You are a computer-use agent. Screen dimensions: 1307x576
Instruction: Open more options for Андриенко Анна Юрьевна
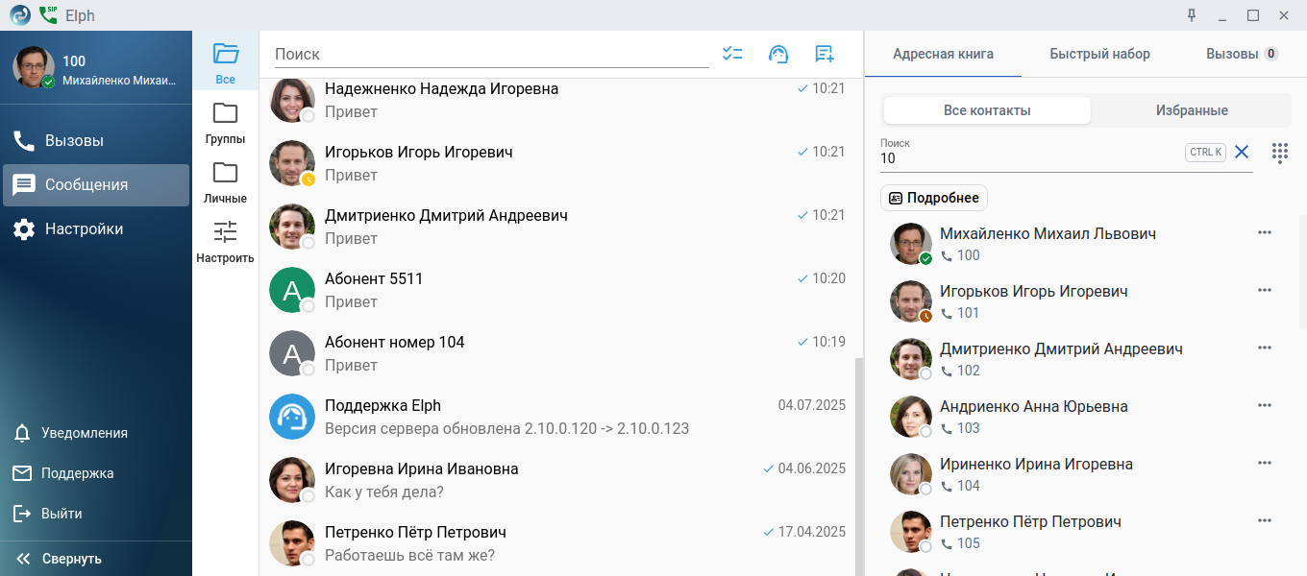(x=1265, y=406)
